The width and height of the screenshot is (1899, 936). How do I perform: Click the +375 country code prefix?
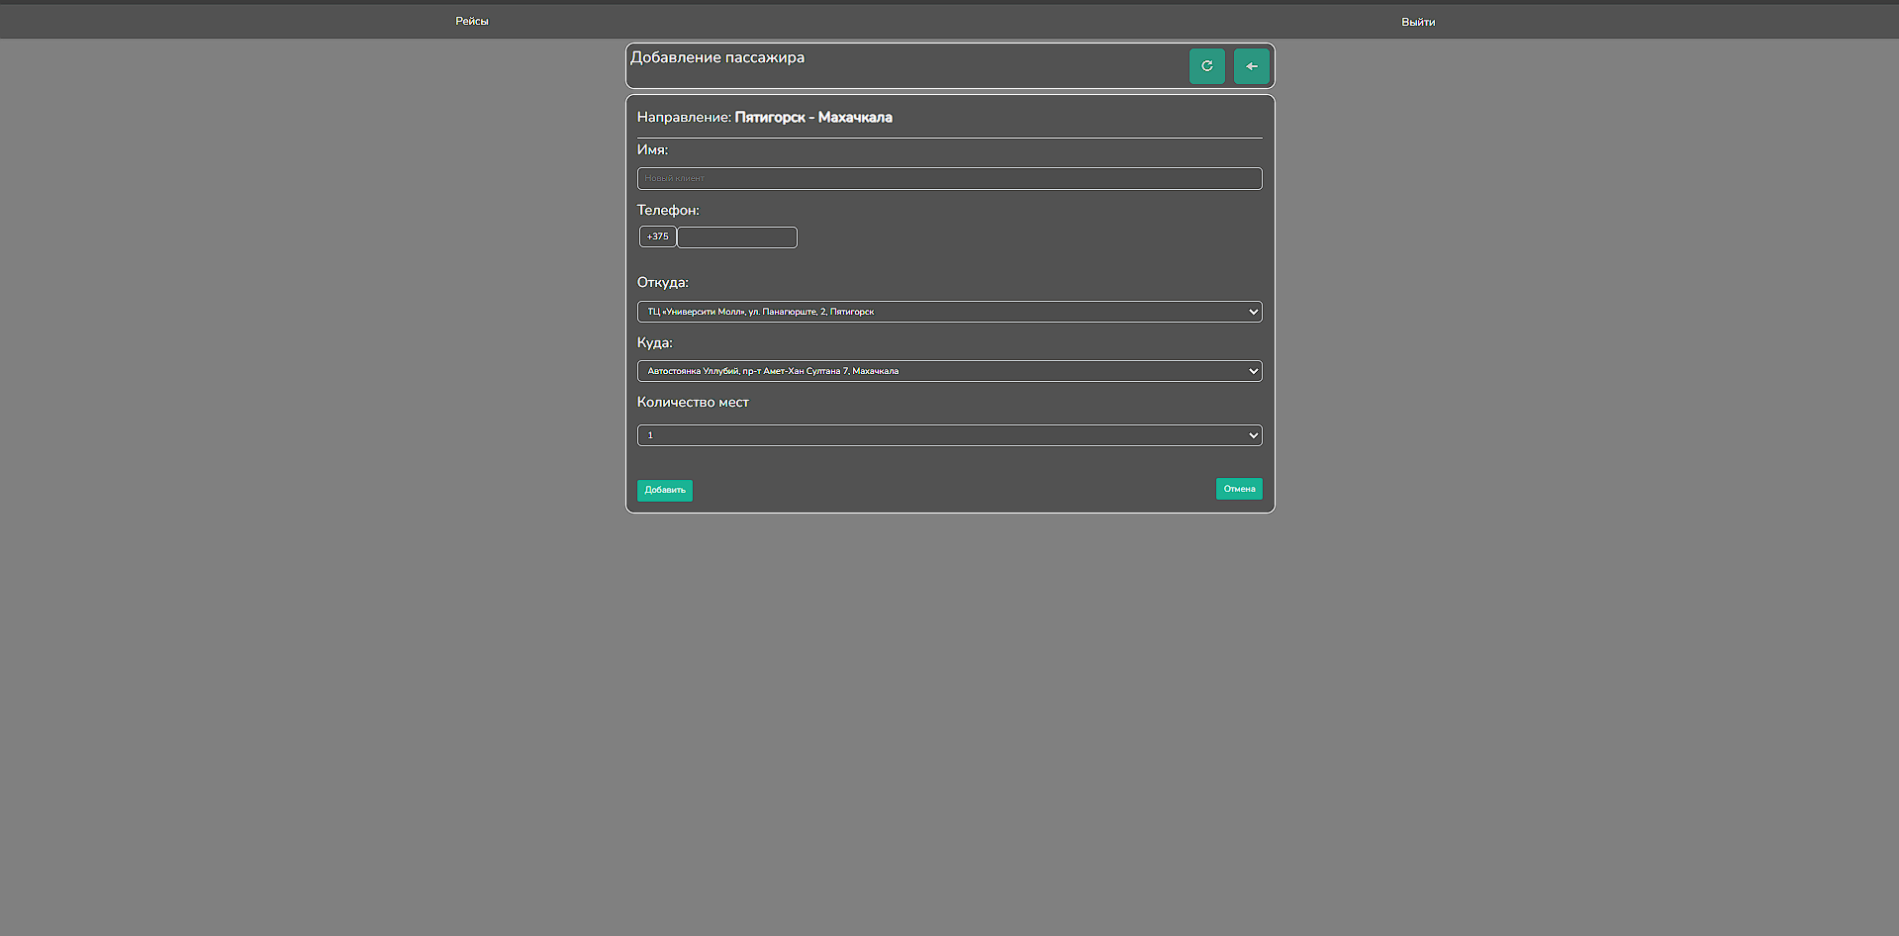point(657,236)
